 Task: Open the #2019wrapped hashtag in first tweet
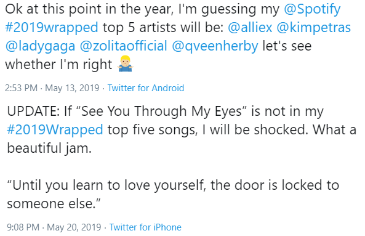tap(52, 28)
